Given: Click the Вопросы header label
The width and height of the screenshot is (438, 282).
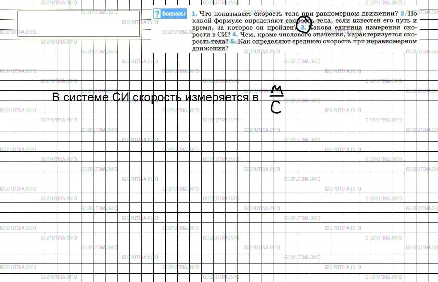Looking at the screenshot, I should point(174,14).
